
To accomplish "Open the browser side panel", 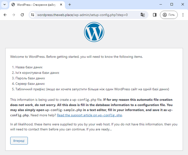I will 155,15.
